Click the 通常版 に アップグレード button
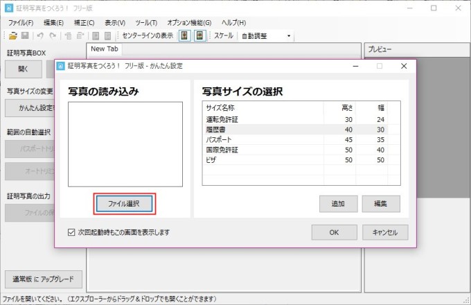 pyautogui.click(x=43, y=279)
